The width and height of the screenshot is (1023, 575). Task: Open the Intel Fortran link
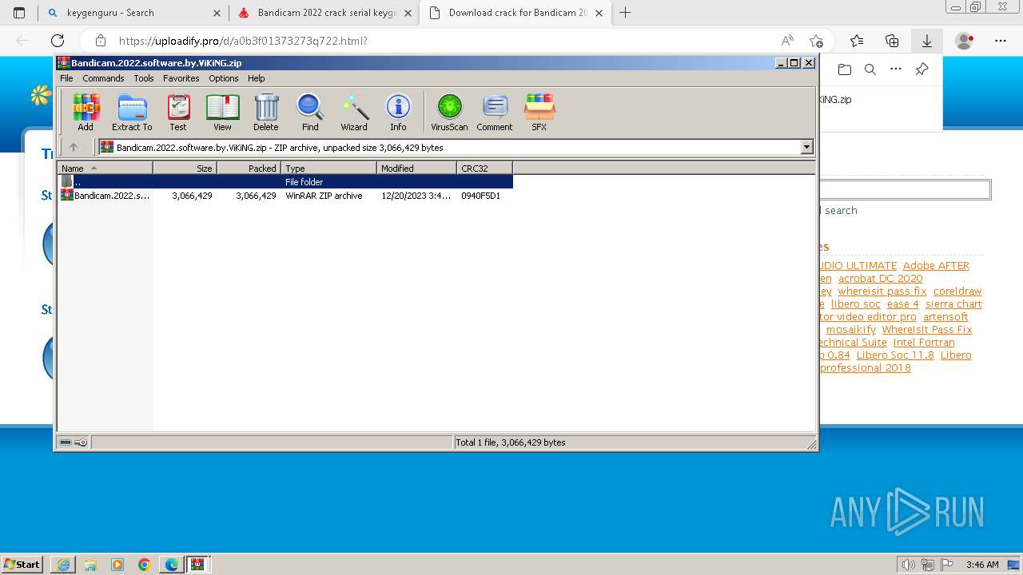(x=924, y=343)
